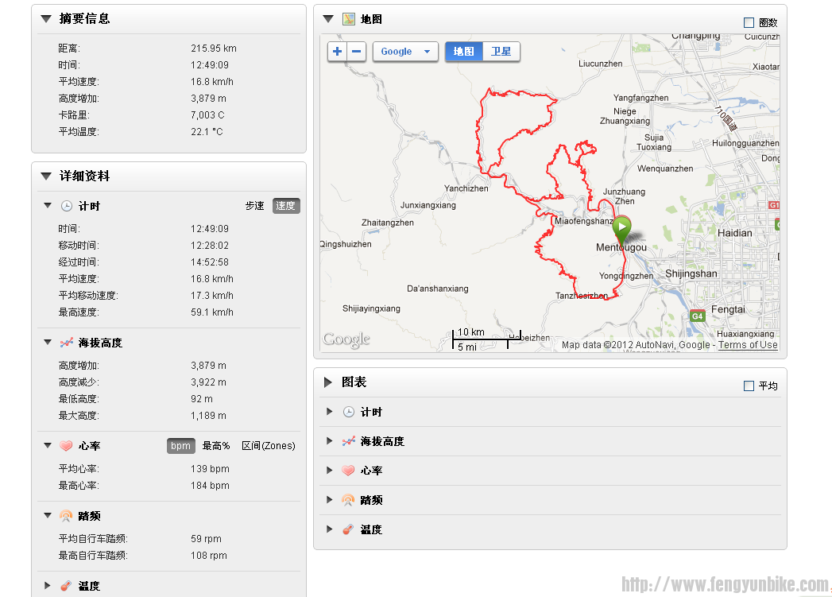Screen dimensions: 832x597
Task: Enable the 平均 checkbox in charts panel
Action: click(749, 386)
